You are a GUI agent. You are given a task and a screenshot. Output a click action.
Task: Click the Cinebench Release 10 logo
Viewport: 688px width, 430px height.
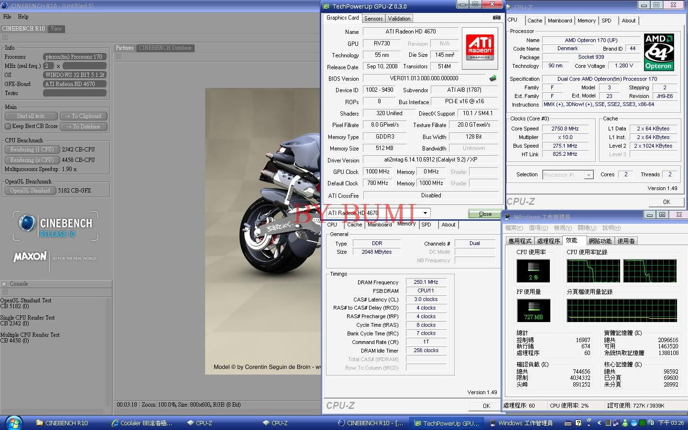55,226
